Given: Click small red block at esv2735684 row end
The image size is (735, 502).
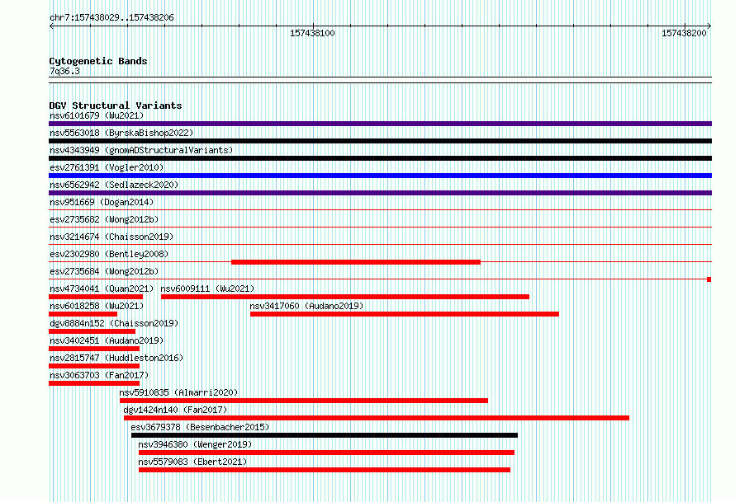Looking at the screenshot, I should point(709,279).
